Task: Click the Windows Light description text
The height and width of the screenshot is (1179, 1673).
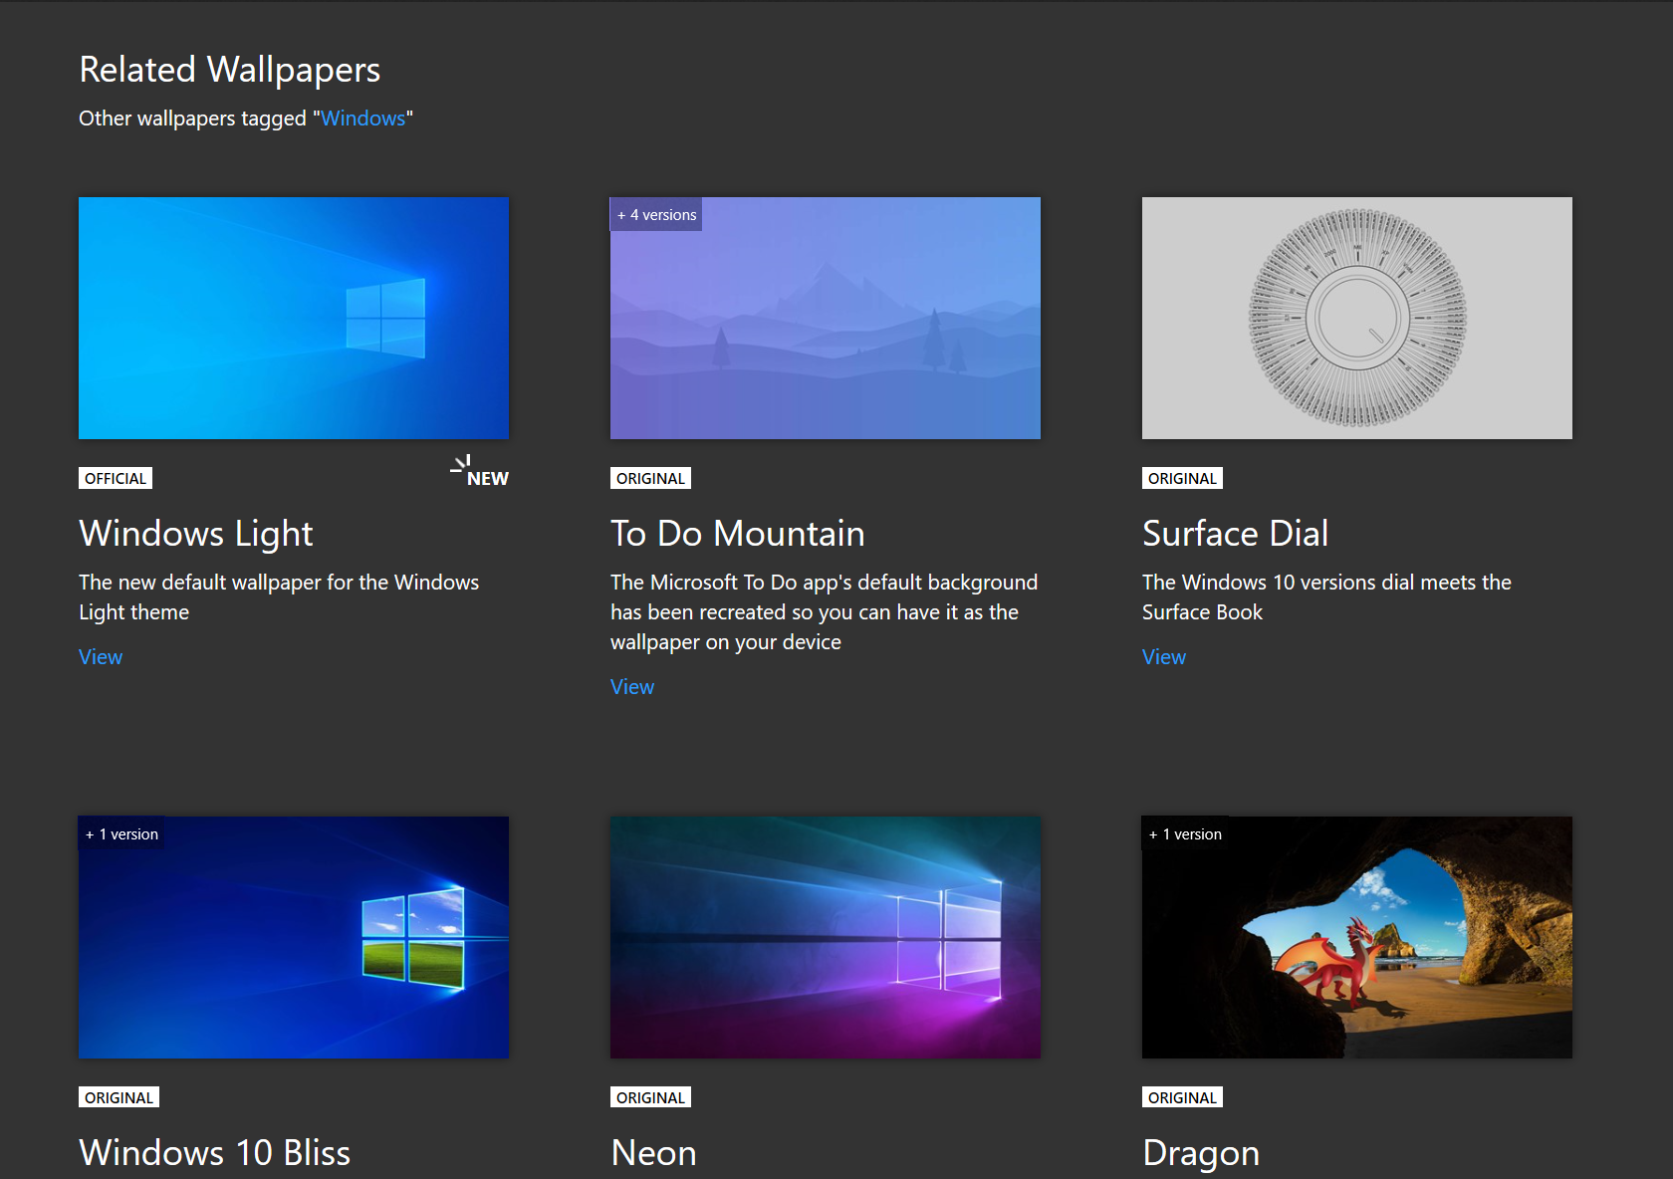Action: click(279, 597)
